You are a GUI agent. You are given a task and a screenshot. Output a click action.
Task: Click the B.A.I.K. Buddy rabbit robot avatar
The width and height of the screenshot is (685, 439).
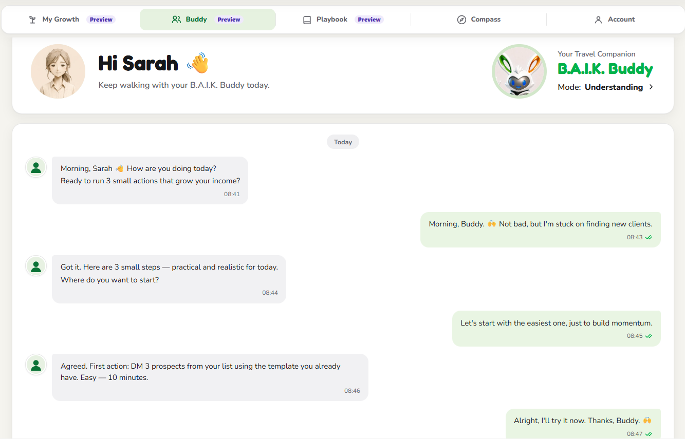pyautogui.click(x=519, y=71)
